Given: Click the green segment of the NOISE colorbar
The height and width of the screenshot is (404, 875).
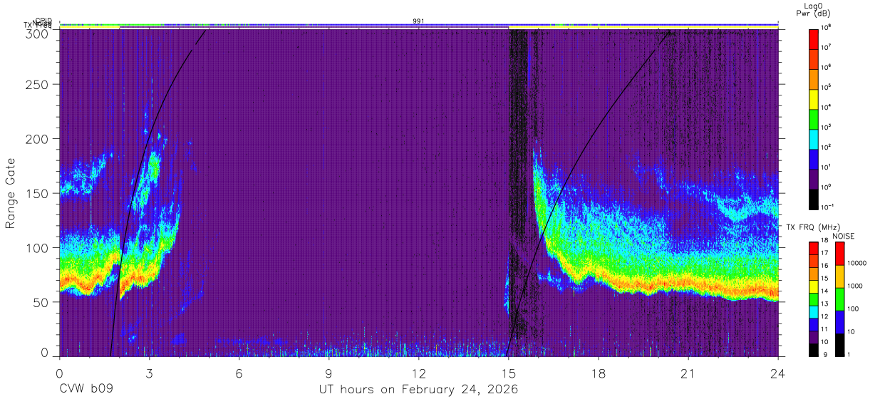Looking at the screenshot, I should point(839,299).
